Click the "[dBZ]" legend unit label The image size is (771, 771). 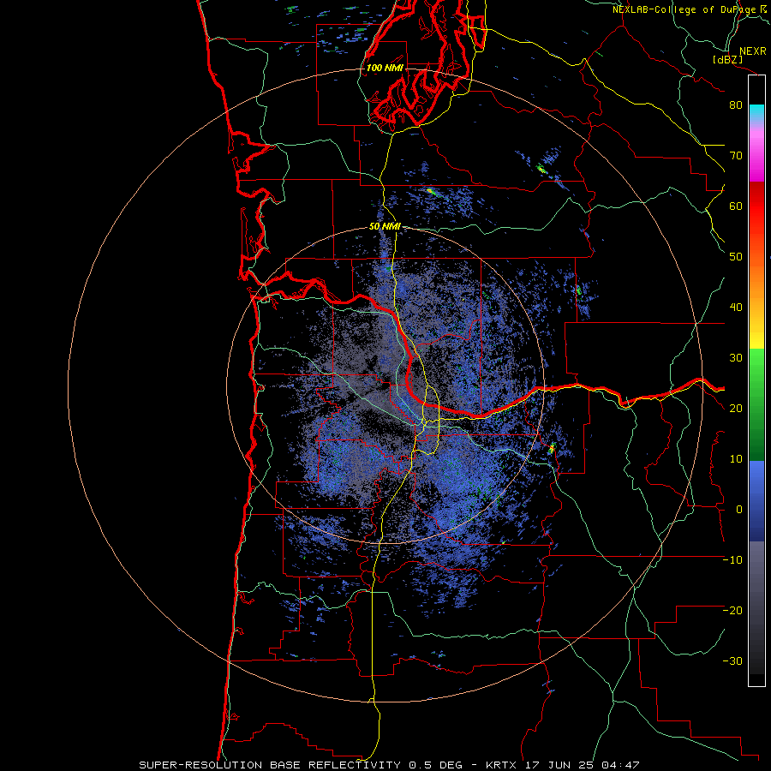click(727, 59)
